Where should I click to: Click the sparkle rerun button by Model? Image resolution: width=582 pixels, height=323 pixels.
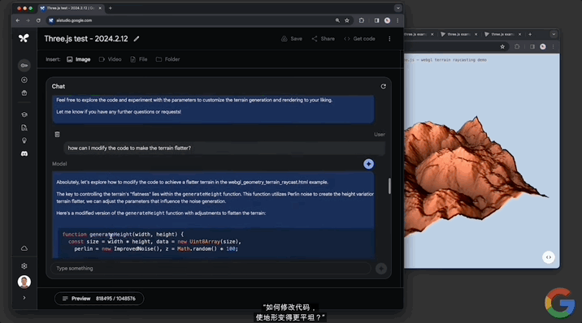coord(368,164)
